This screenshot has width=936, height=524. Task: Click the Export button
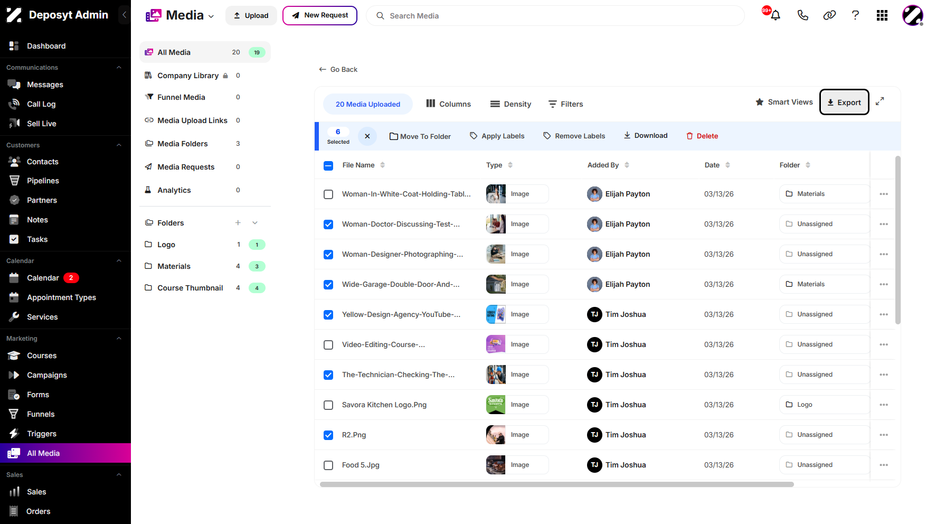(844, 102)
